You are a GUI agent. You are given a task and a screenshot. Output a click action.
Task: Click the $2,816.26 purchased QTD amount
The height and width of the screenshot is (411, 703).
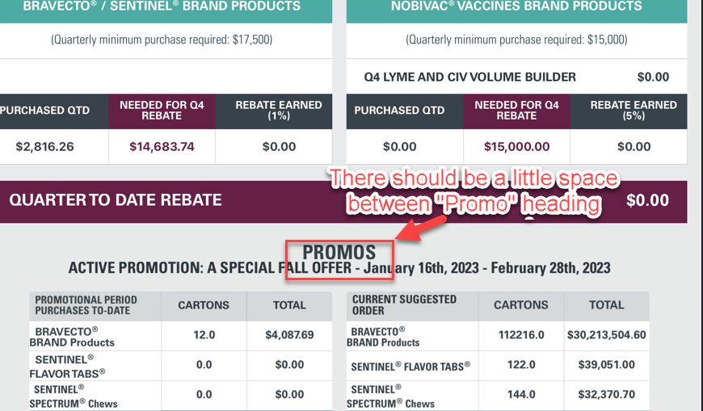[44, 147]
